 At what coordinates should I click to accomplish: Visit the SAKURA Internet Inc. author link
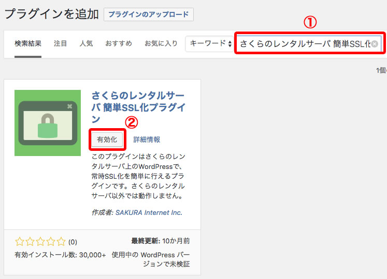(x=149, y=212)
